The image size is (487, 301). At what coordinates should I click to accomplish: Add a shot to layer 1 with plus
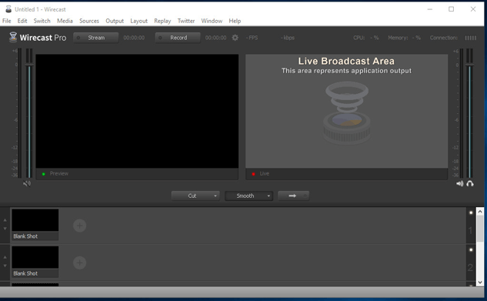pyautogui.click(x=79, y=226)
